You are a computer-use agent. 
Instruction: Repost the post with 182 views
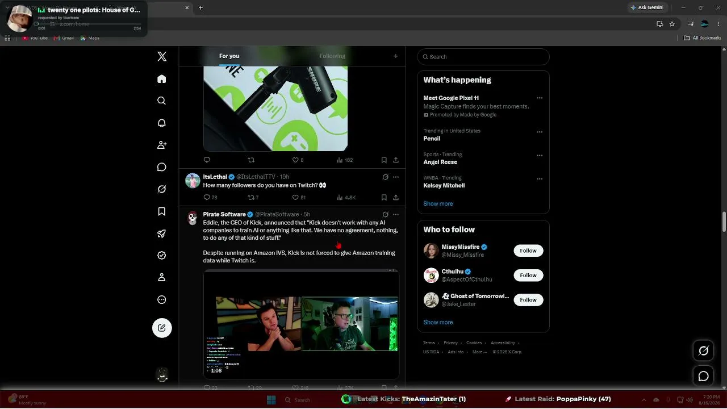[251, 160]
